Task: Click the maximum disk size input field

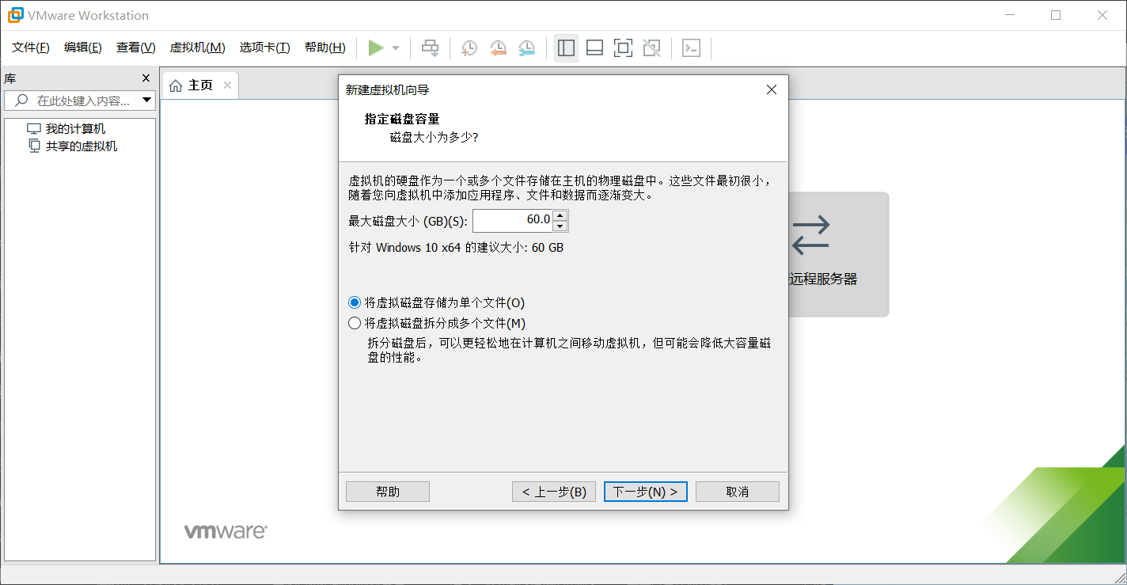Action: [x=513, y=221]
